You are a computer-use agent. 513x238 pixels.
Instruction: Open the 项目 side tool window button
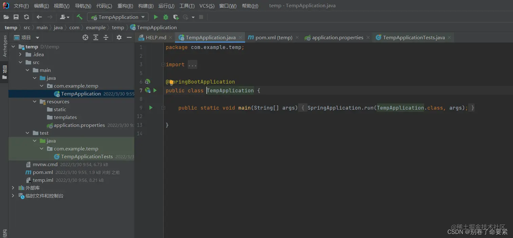pos(4,73)
